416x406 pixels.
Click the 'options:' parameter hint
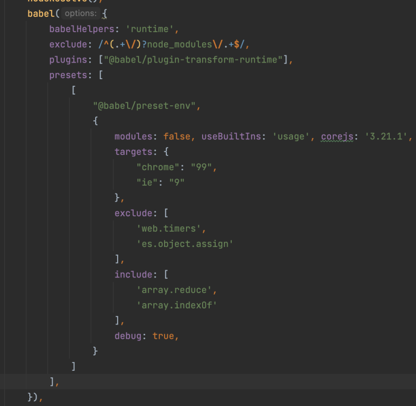click(81, 13)
